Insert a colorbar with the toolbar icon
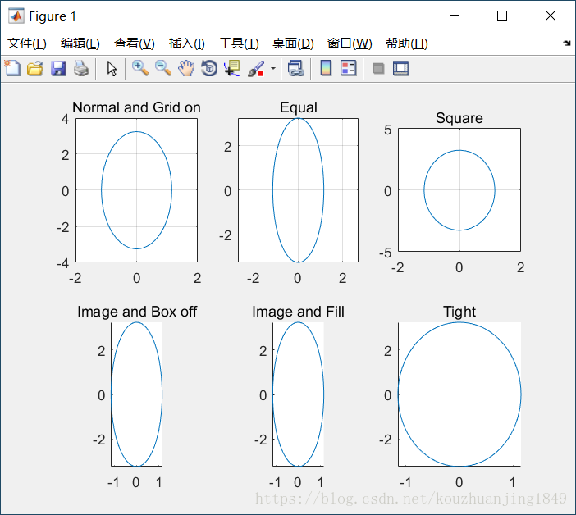The height and width of the screenshot is (515, 576). [326, 68]
